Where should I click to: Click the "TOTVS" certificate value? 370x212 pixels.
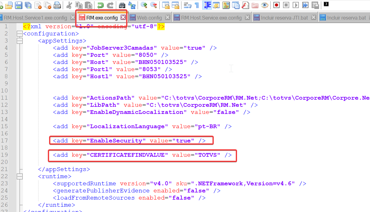pyautogui.click(x=208, y=155)
